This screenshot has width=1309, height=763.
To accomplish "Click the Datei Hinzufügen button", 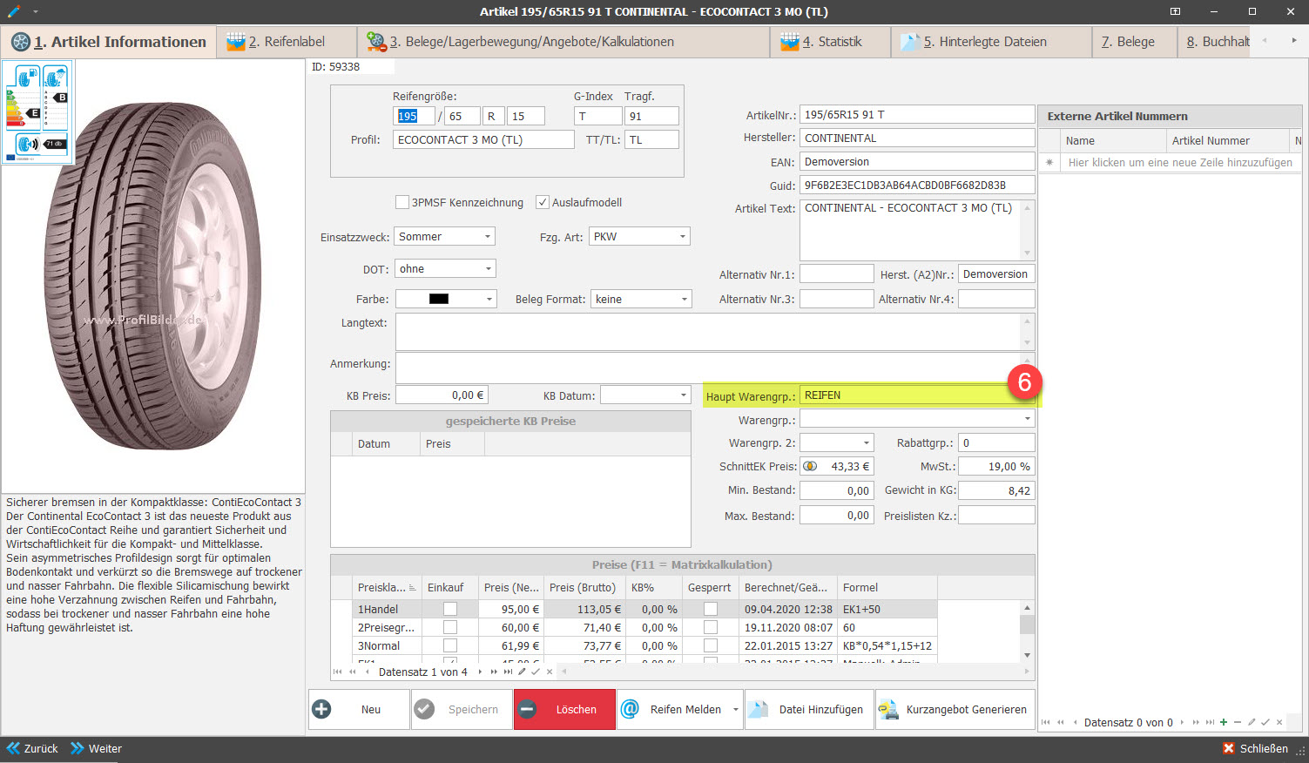I will point(809,709).
